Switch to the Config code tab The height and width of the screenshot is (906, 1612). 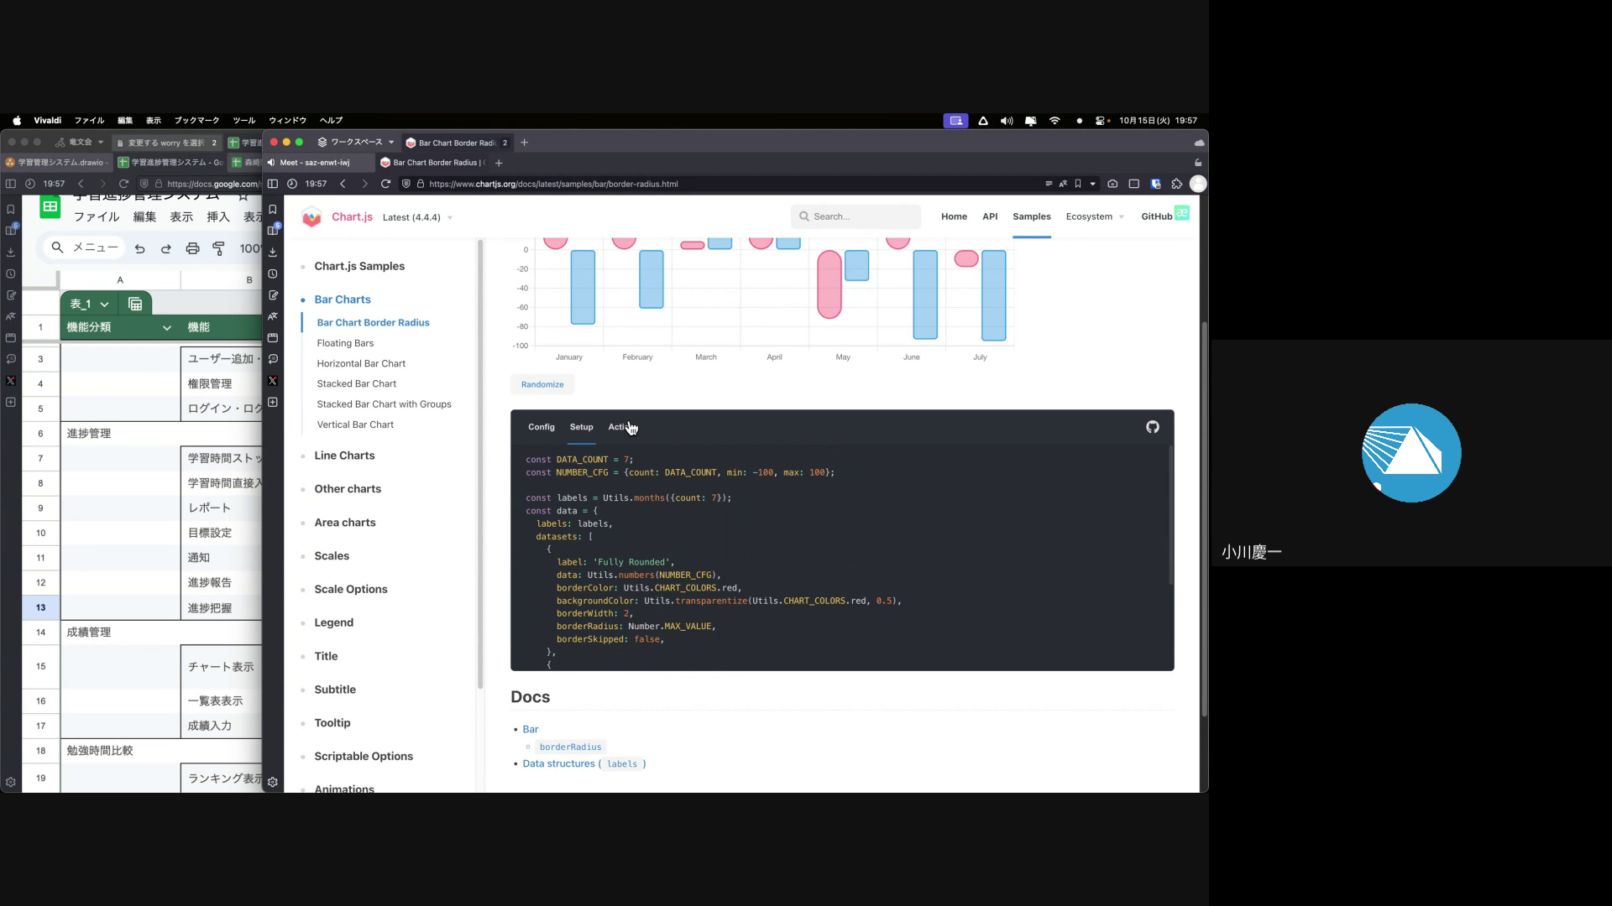pos(541,427)
